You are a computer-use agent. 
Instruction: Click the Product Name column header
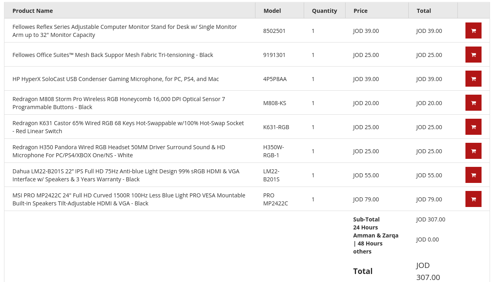(33, 11)
